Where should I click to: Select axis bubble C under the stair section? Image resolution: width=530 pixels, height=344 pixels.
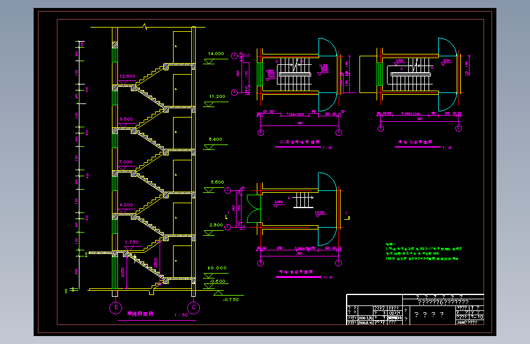[x=194, y=308]
